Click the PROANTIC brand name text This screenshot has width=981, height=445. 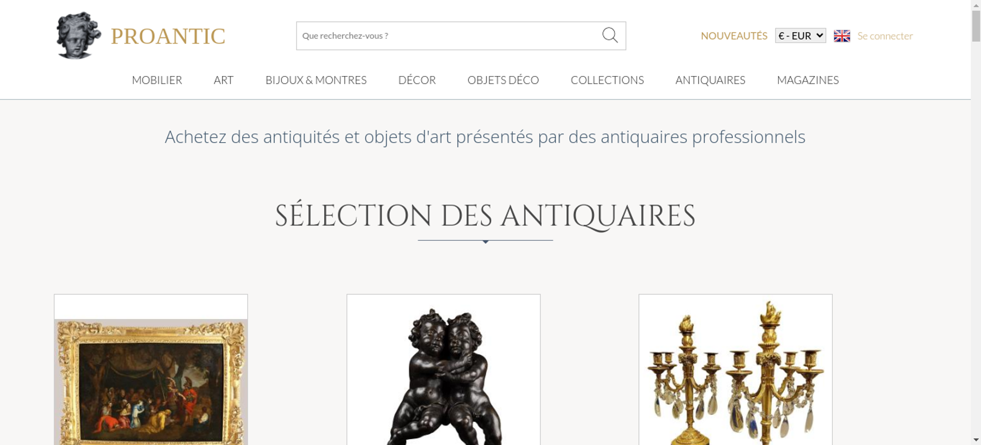point(168,36)
